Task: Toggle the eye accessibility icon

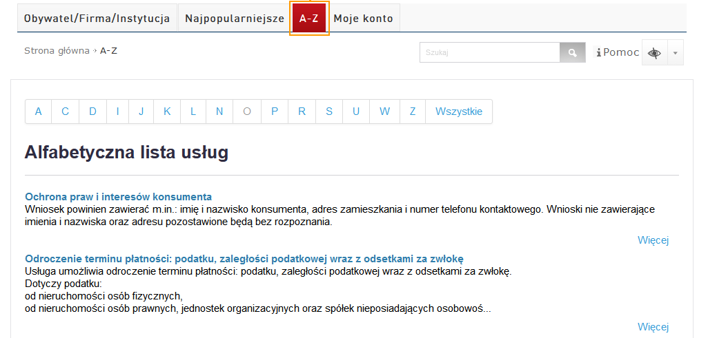Action: [653, 53]
